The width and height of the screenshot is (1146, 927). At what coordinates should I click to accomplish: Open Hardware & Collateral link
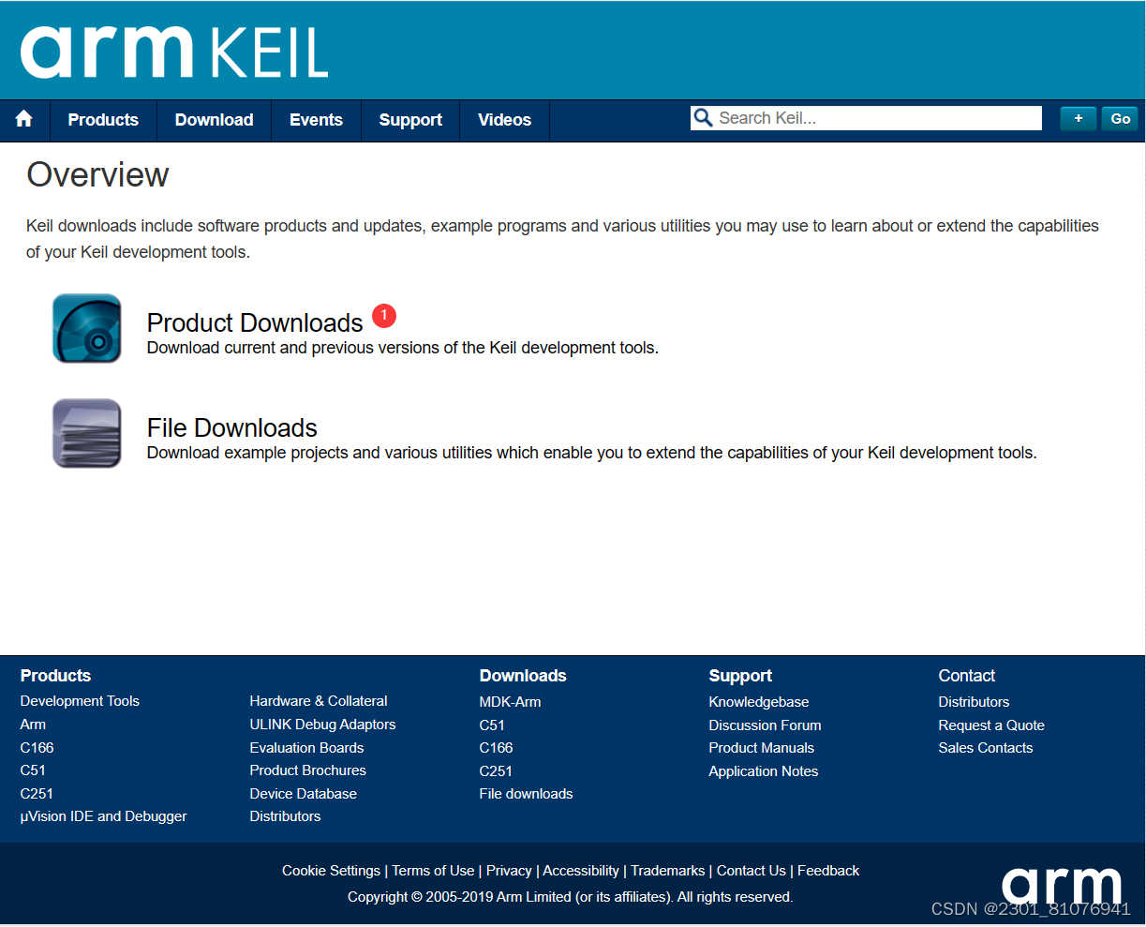319,701
